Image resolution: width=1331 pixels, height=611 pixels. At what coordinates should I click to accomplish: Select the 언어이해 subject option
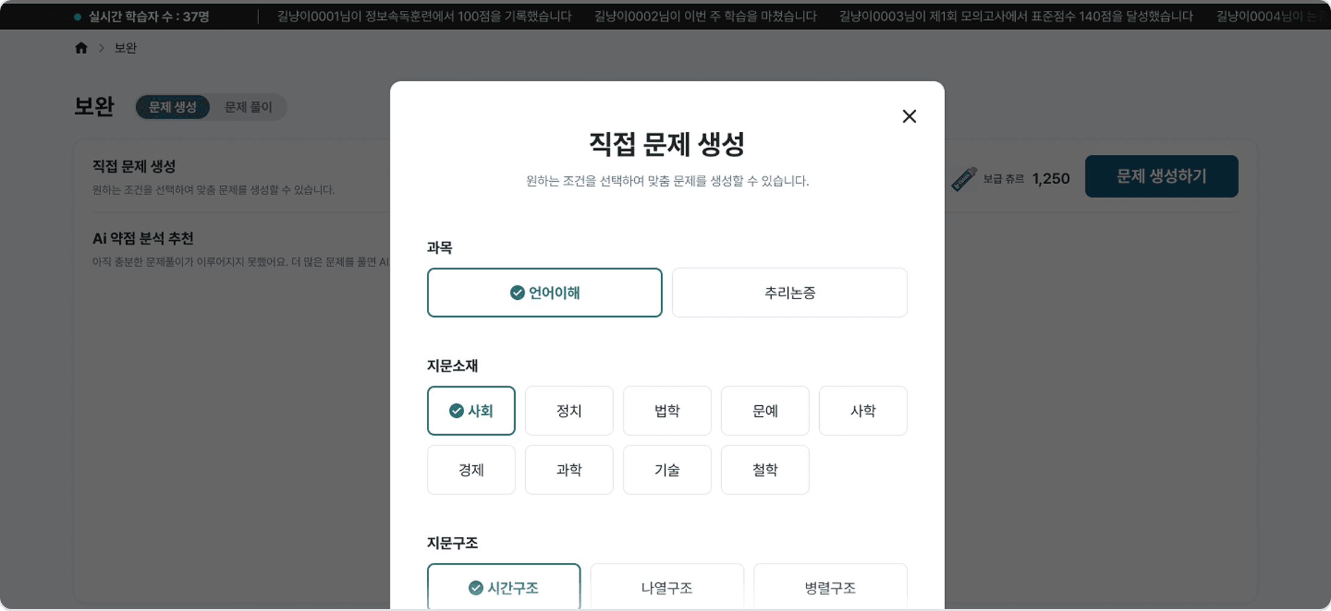click(x=544, y=293)
